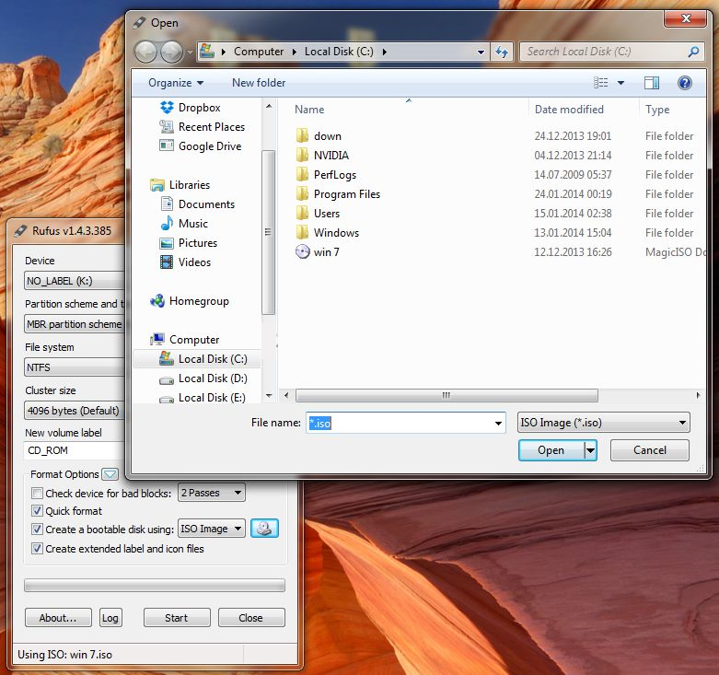
Task: Click the disc icon to select ISO
Action: (x=264, y=529)
